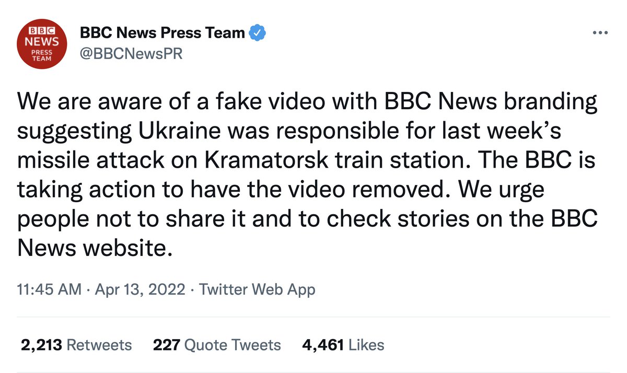Click the blue verified badge
This screenshot has width=627, height=373.
coord(259,33)
